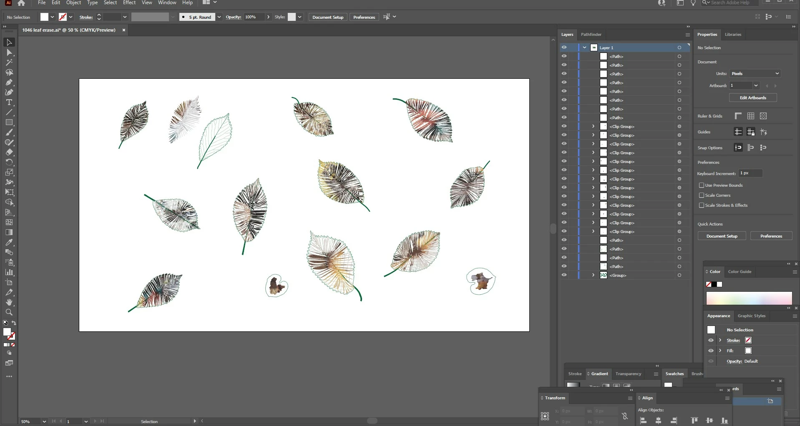
Task: Select the Rectangle tool
Action: (x=9, y=123)
